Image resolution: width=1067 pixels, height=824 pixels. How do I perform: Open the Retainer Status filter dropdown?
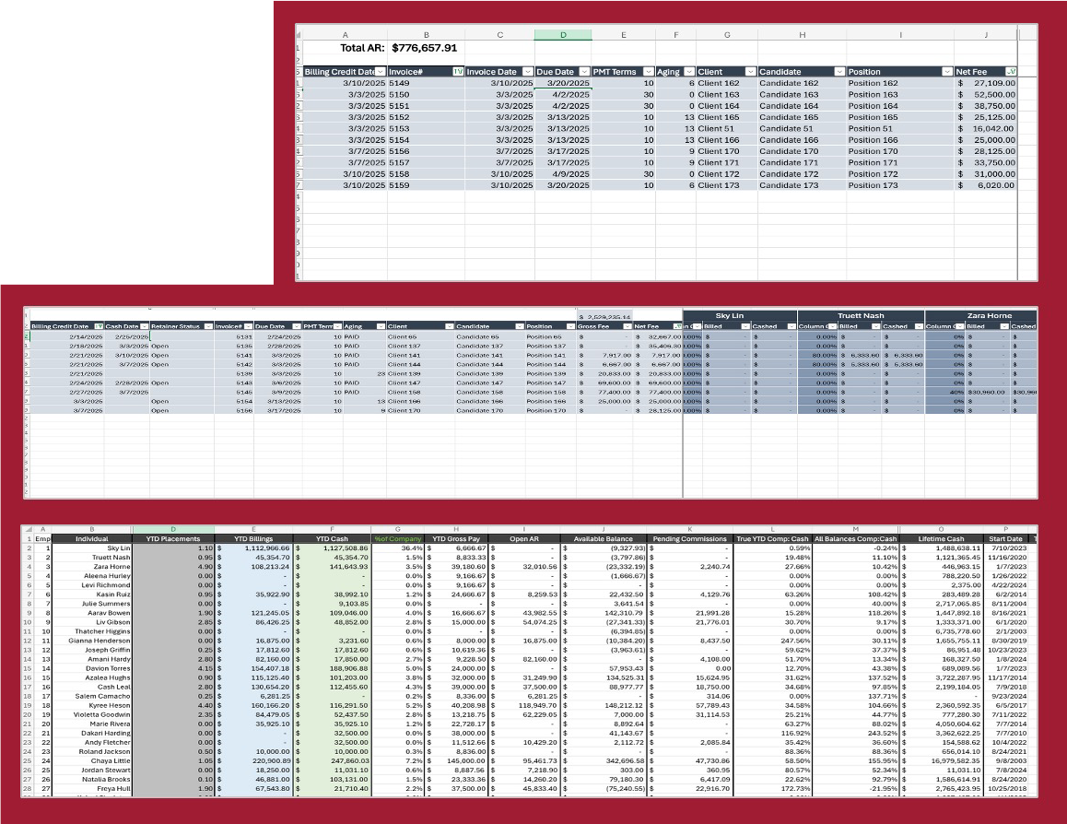(x=209, y=326)
